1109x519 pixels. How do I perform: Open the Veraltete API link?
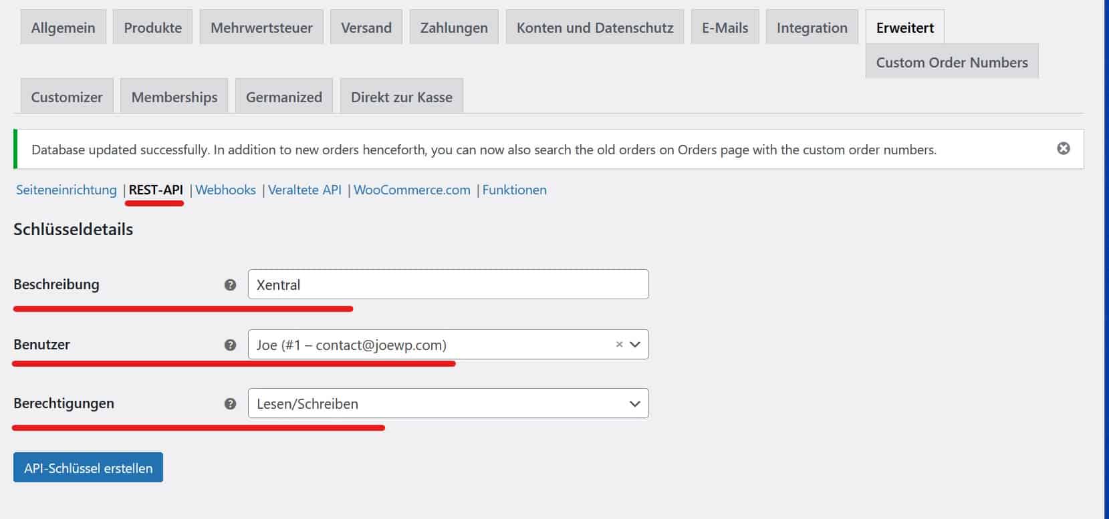[x=305, y=190]
